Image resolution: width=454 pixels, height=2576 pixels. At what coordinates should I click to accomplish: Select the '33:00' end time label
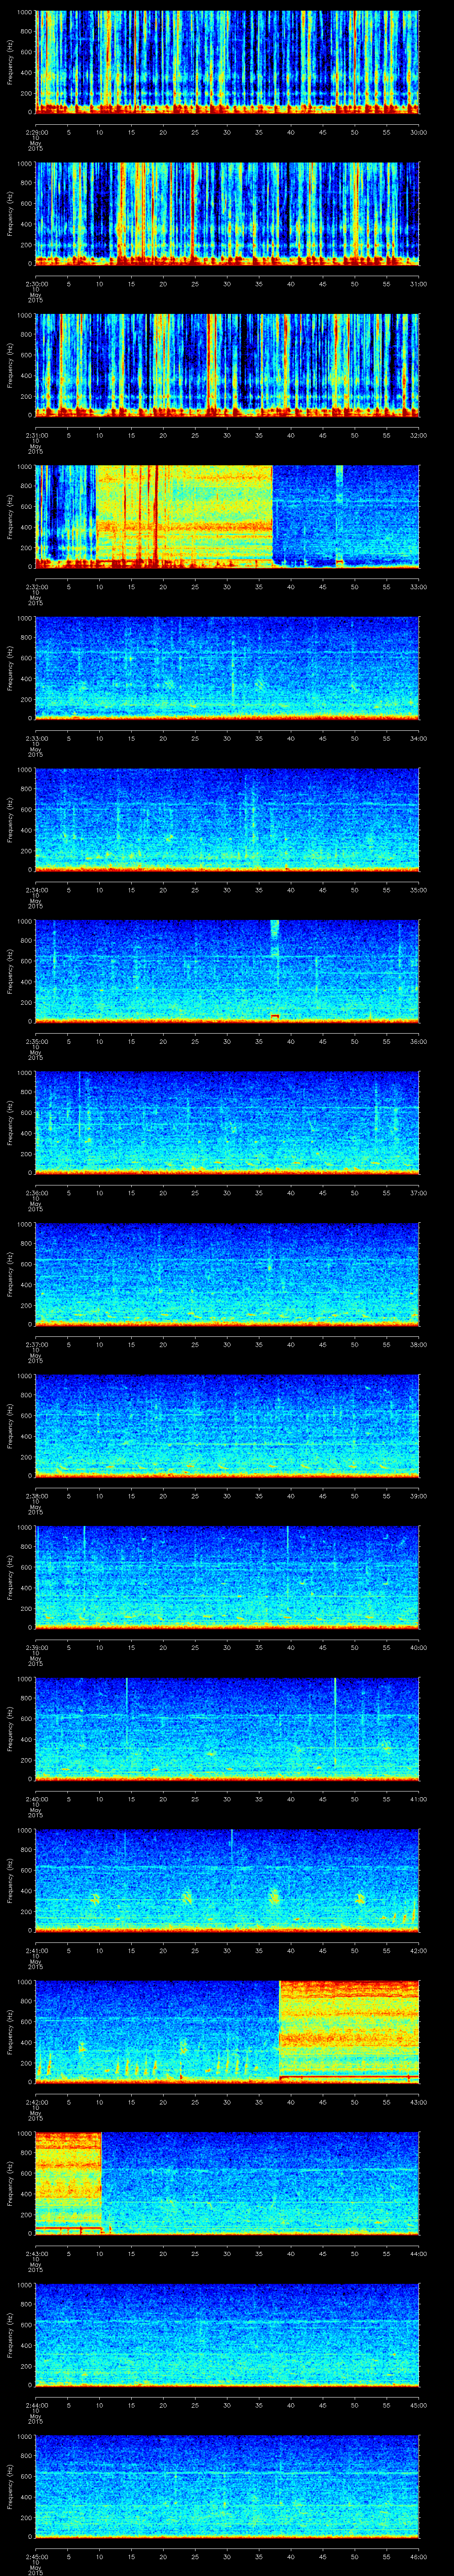click(x=418, y=587)
